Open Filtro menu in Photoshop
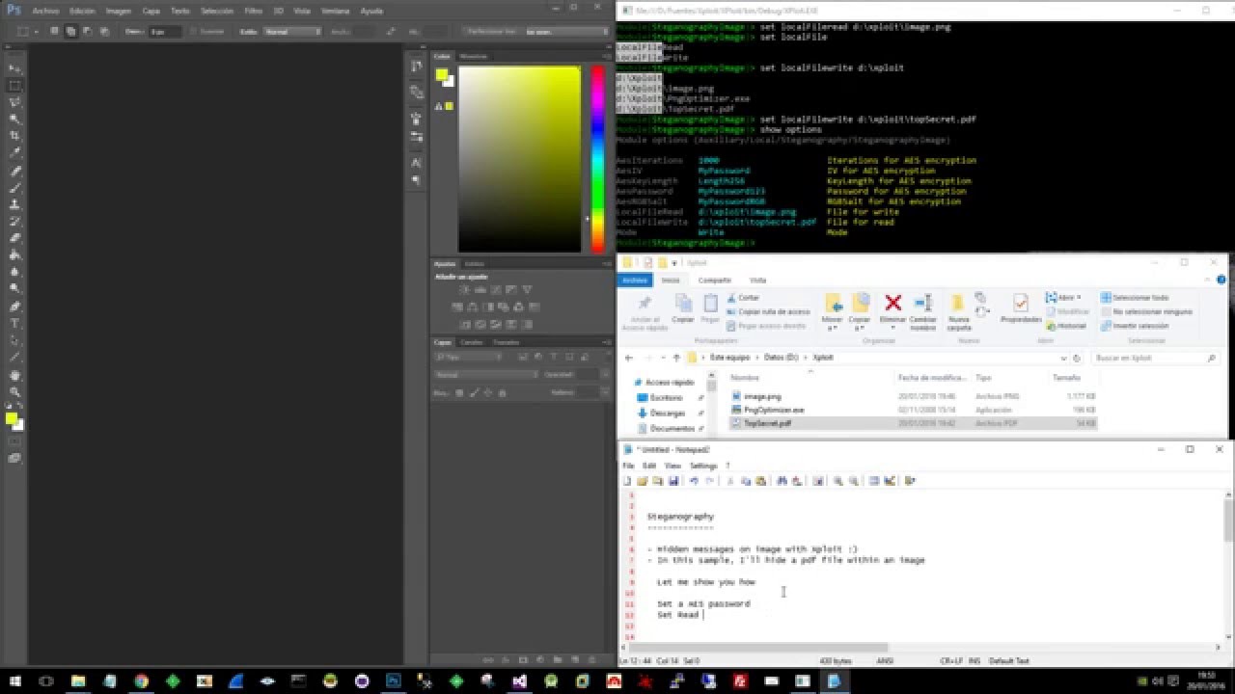Viewport: 1235px width, 694px height. tap(254, 11)
